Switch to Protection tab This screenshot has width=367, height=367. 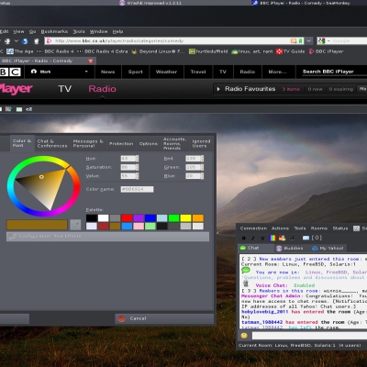click(121, 143)
